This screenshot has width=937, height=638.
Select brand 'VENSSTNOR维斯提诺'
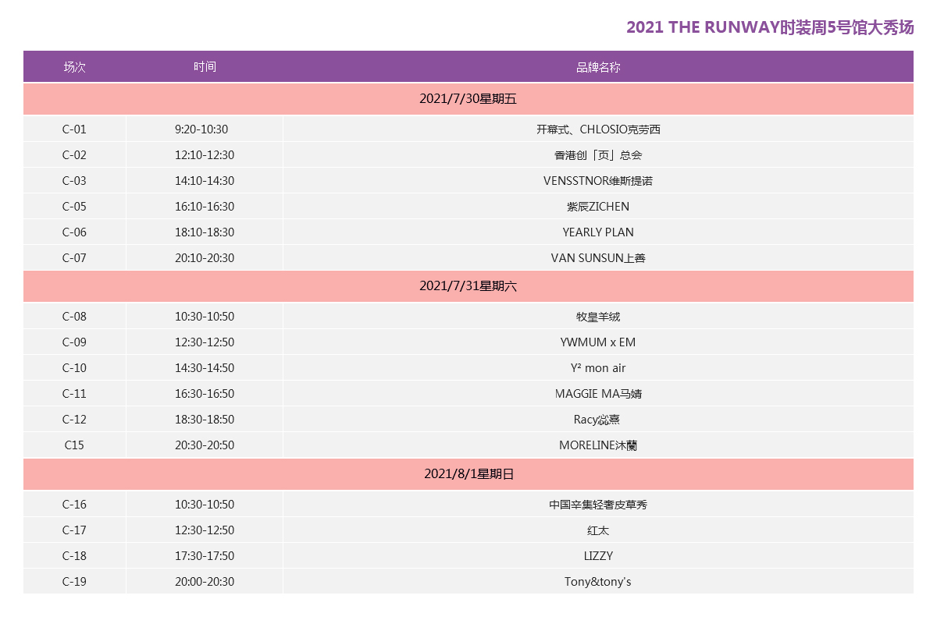(598, 181)
